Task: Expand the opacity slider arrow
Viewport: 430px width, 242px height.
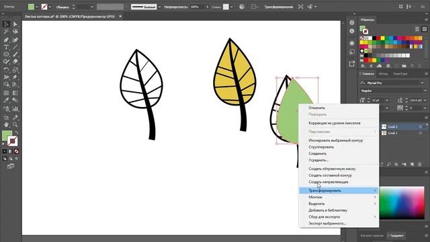Action: click(208, 7)
